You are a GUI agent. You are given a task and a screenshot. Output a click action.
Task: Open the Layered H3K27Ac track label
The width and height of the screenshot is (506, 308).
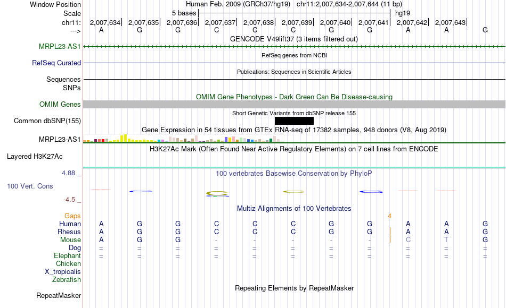[35, 157]
